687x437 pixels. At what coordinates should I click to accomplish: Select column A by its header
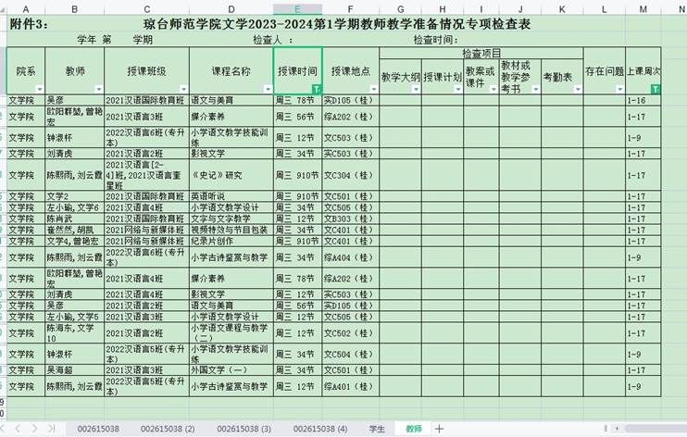click(x=24, y=7)
